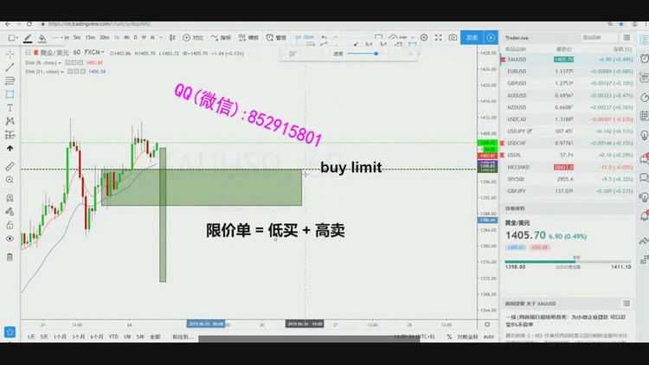Viewport: 649px width, 365px height.
Task: Click the trash icon to remove drawings
Action: [x=10, y=257]
